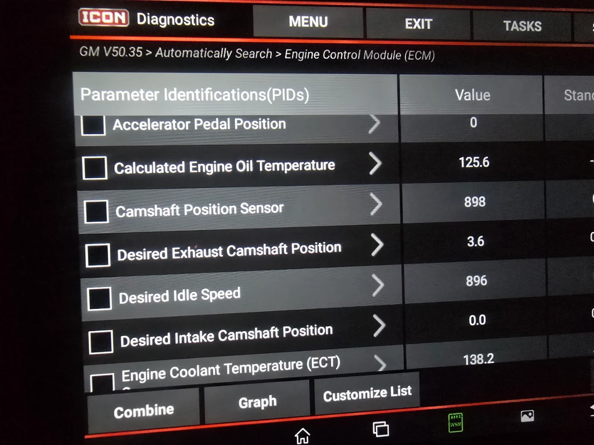
Task: Check the Accelerator Pedal Position box
Action: pos(93,125)
